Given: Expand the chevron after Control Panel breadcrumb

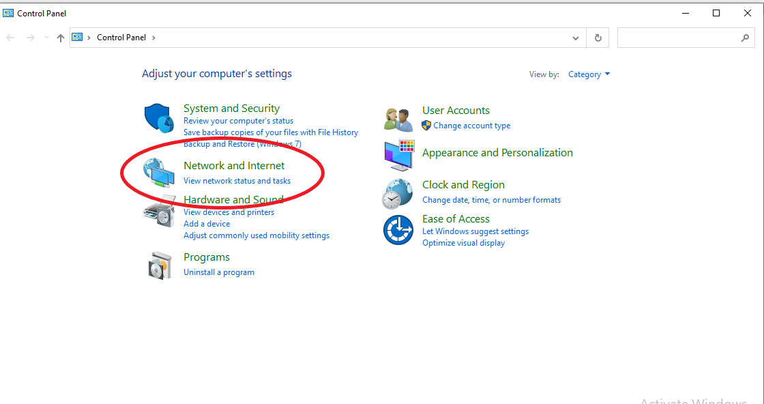Looking at the screenshot, I should [x=153, y=38].
